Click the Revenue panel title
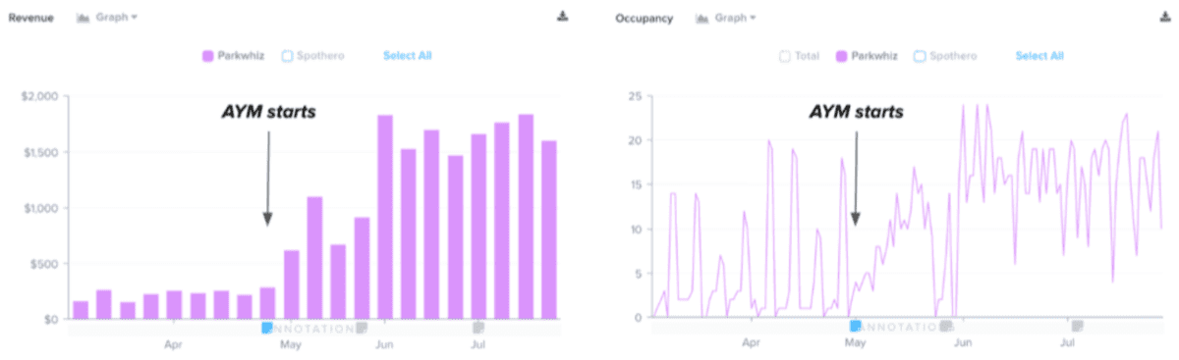Screen dimensions: 1179x360 point(30,18)
